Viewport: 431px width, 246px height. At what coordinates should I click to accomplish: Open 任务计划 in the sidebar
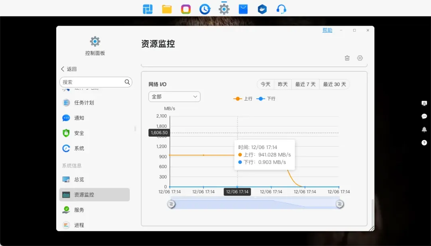(x=84, y=103)
